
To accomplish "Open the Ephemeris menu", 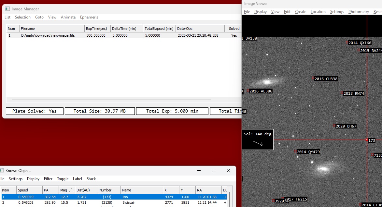I will 89,17.
